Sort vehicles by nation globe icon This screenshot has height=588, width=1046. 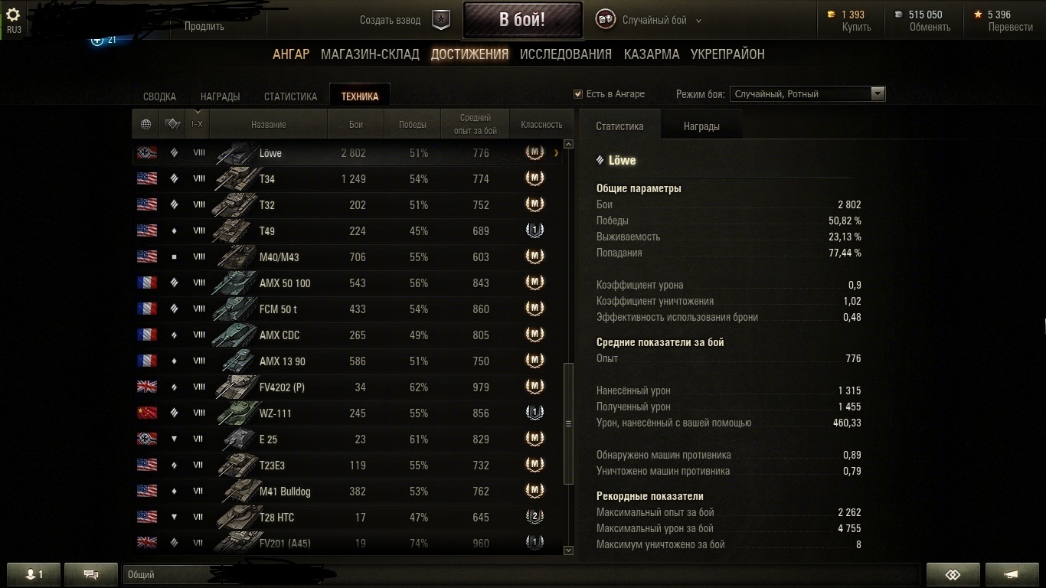coord(146,124)
